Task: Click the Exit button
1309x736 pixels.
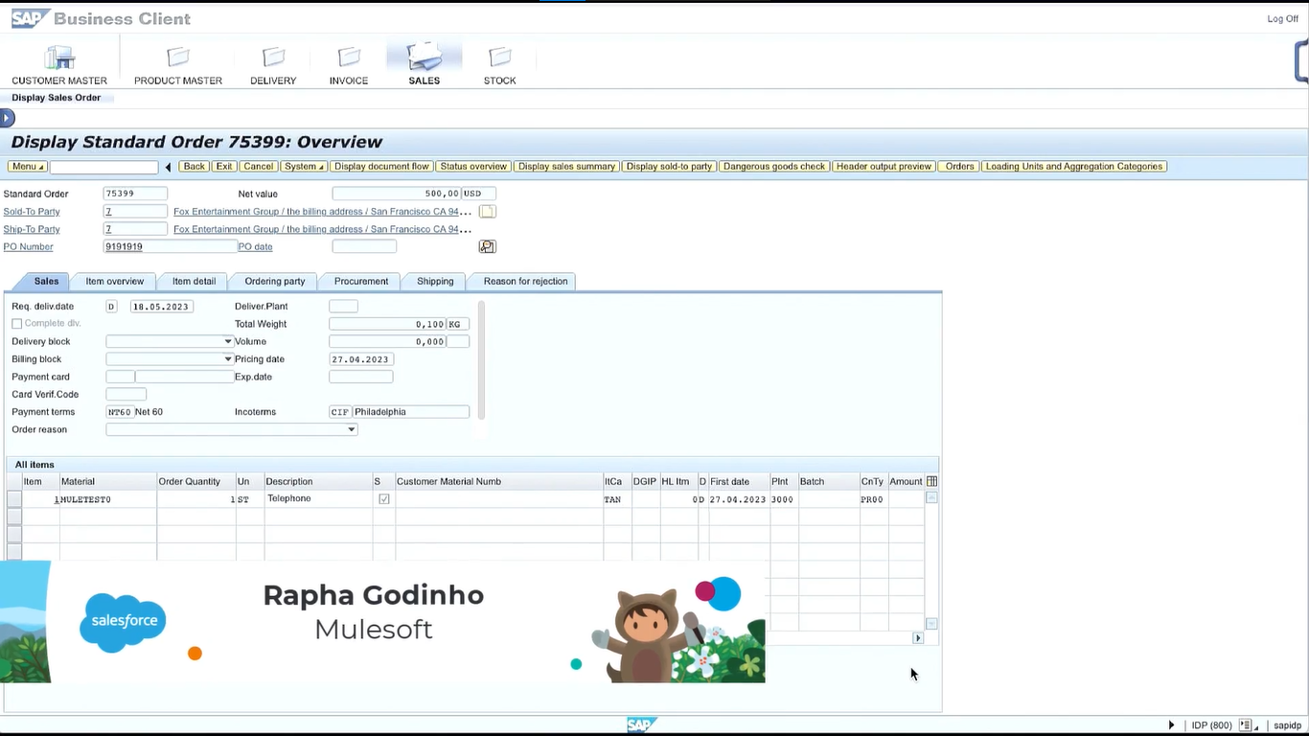Action: tap(224, 167)
